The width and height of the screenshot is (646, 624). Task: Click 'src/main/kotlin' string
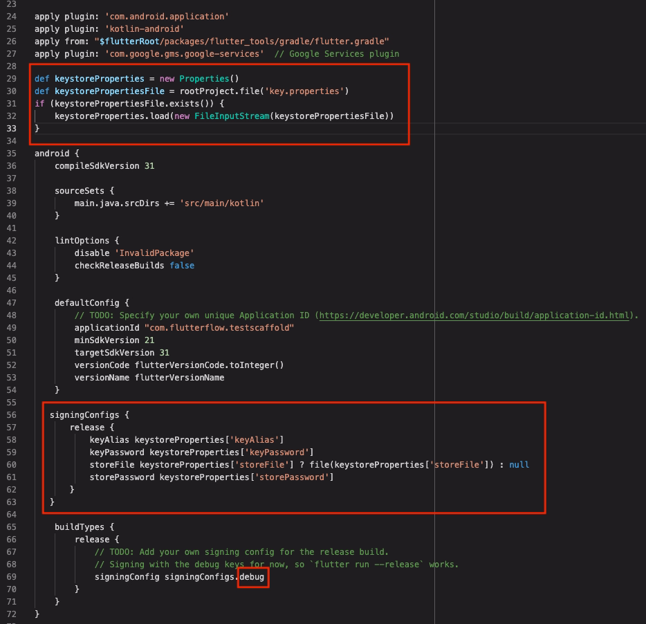tap(221, 203)
